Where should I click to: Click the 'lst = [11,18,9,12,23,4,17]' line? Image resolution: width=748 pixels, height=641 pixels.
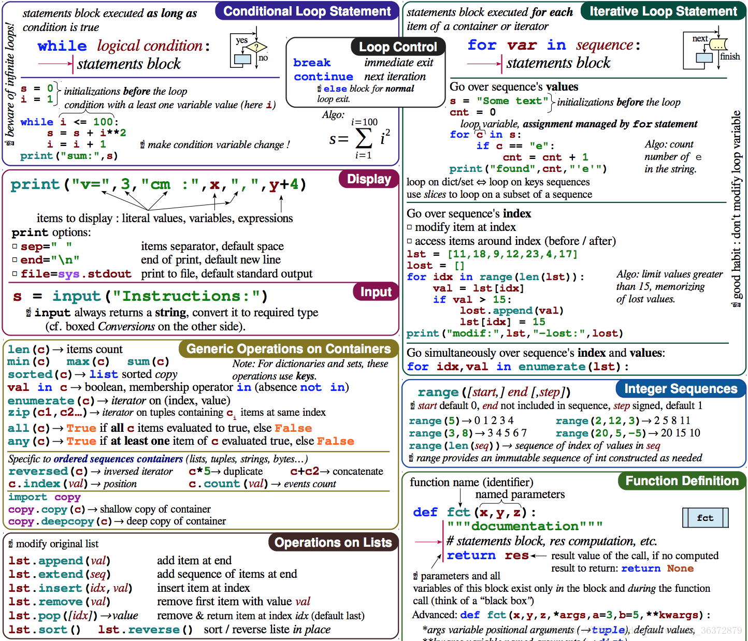pos(492,254)
